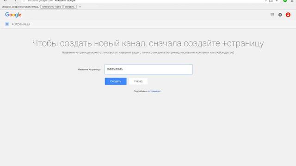Click the Отключить Турбо button
296x166 pixels.
pyautogui.click(x=51, y=7)
